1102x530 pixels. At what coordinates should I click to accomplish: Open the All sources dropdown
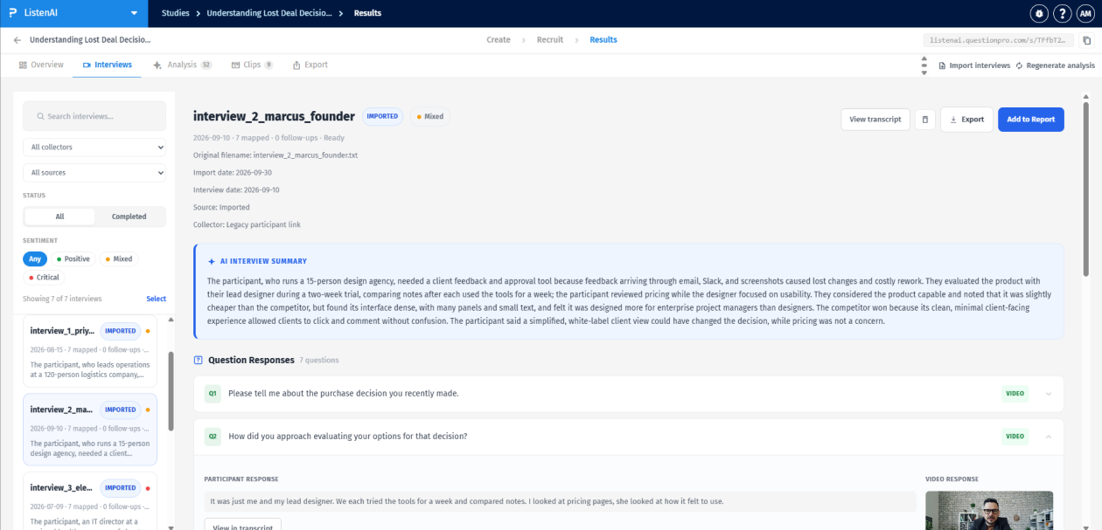tap(94, 173)
